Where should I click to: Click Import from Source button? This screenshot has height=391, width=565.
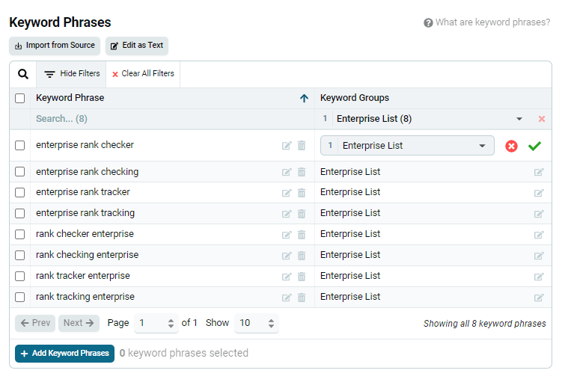click(55, 46)
